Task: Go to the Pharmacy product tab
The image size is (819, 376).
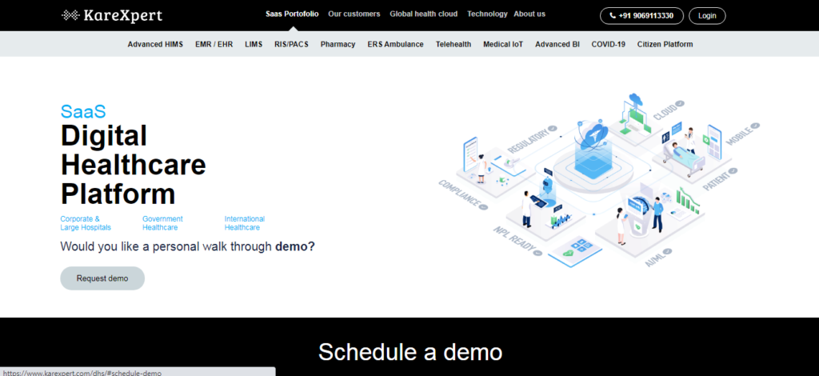Action: click(338, 44)
